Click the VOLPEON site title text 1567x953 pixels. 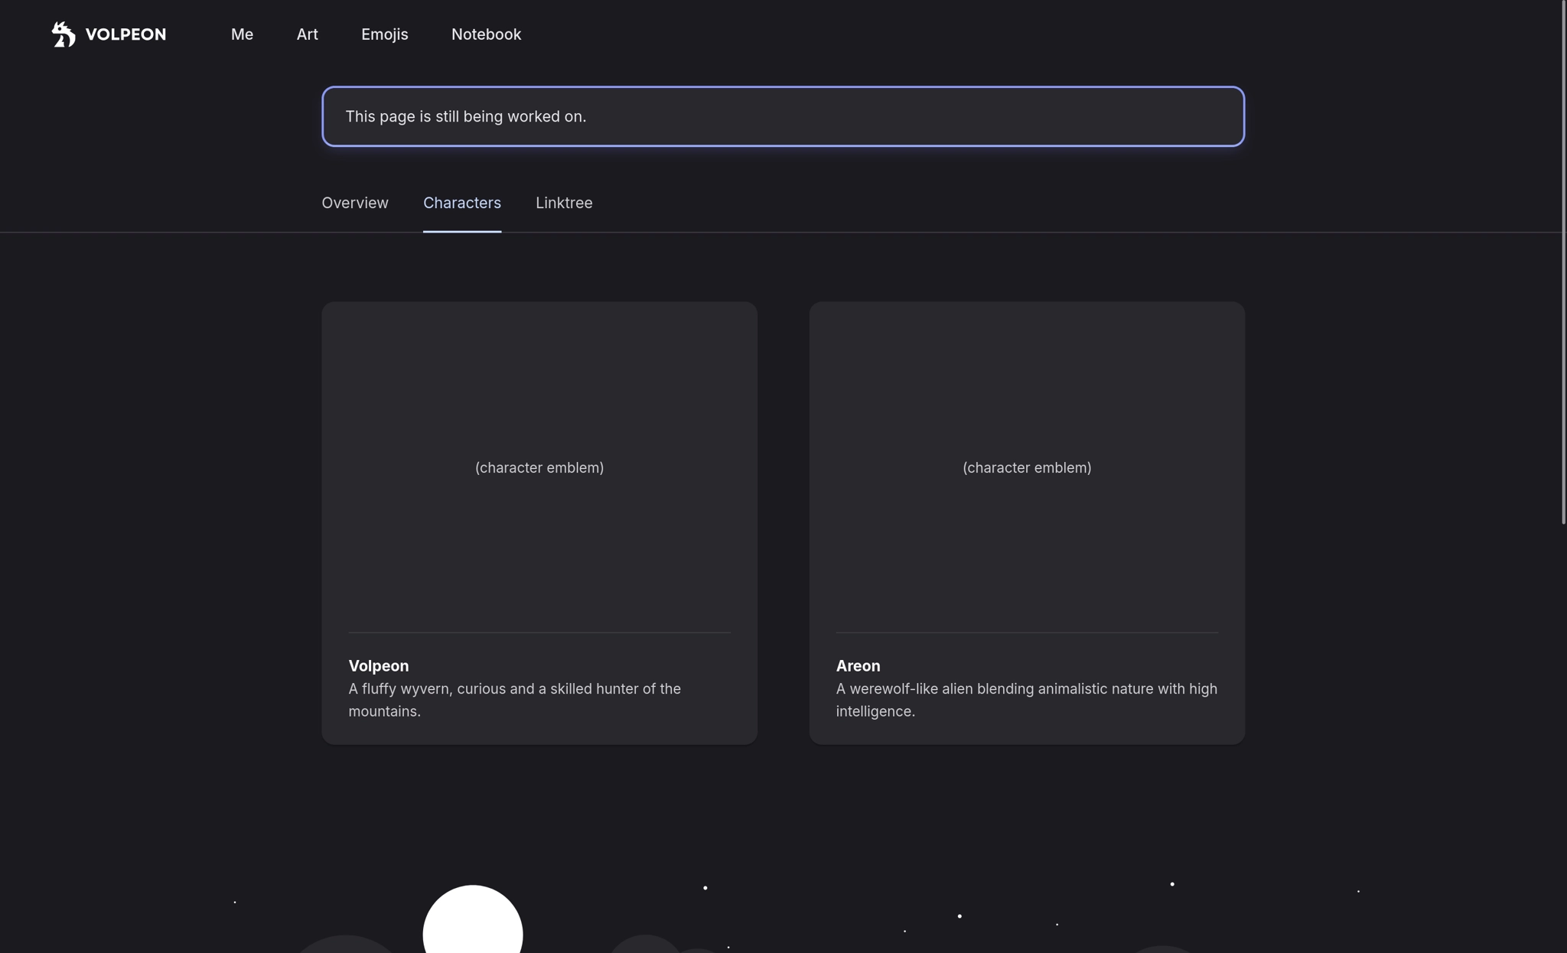125,34
